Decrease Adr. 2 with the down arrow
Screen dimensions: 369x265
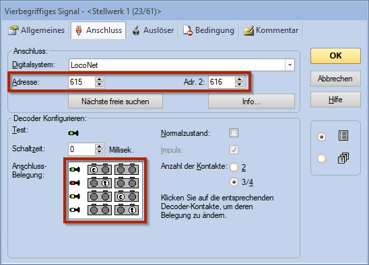[240, 85]
